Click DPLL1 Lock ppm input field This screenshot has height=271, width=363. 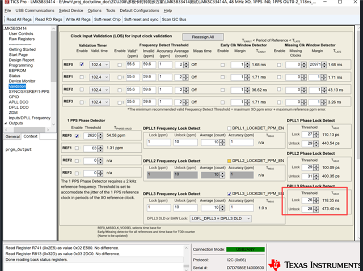159,142
